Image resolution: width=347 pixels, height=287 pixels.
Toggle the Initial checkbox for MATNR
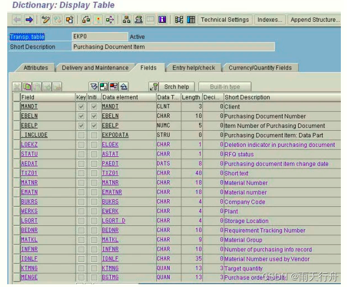coord(94,182)
